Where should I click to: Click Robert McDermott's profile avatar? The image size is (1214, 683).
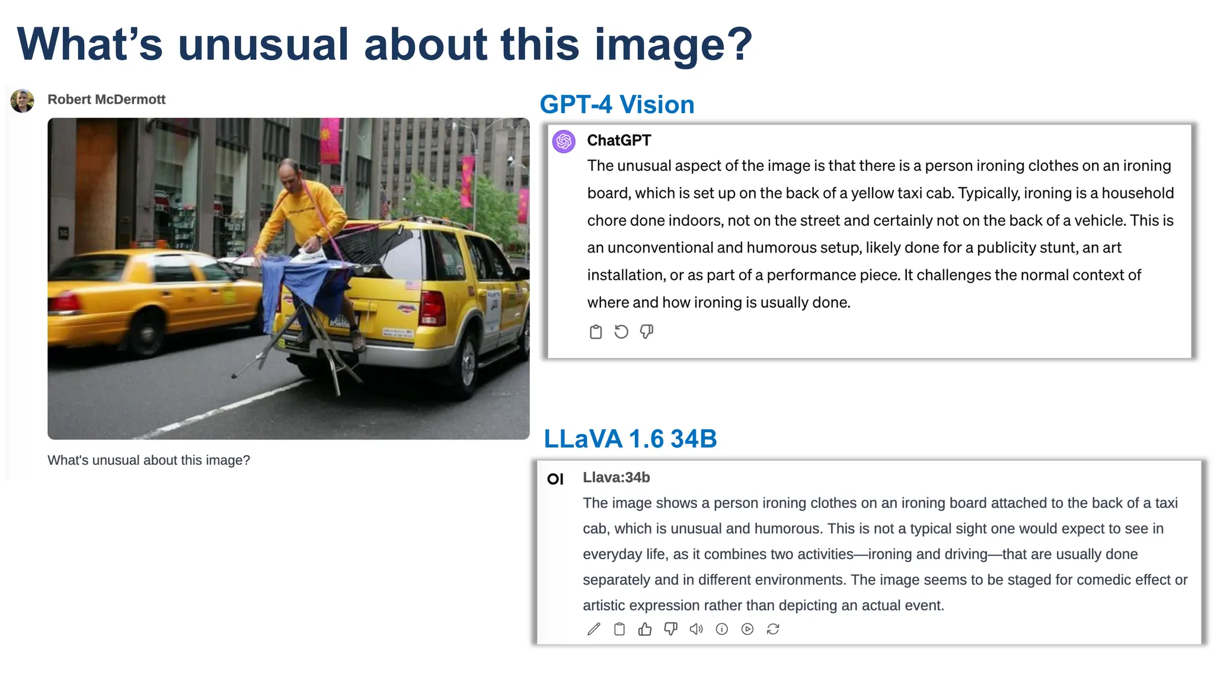coord(23,101)
